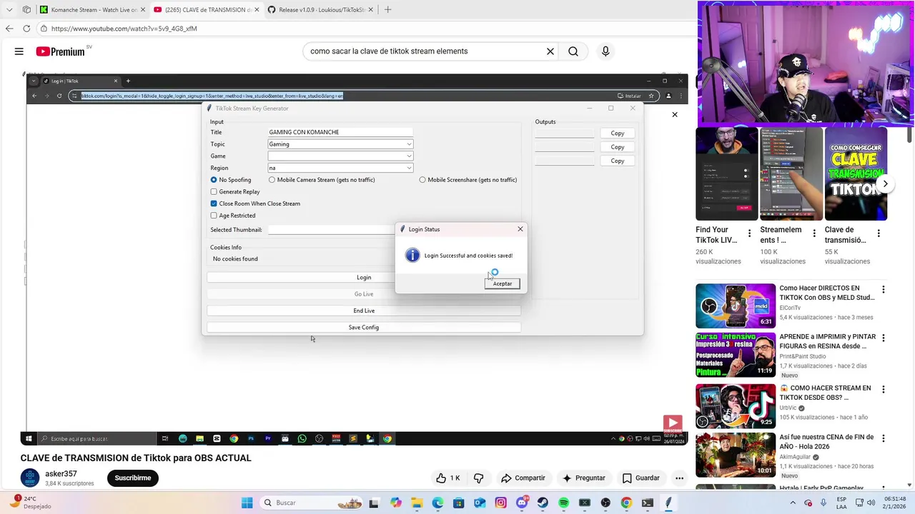915x514 pixels.
Task: Click video title CLAVE de TRANSMISION
Action: (x=136, y=458)
